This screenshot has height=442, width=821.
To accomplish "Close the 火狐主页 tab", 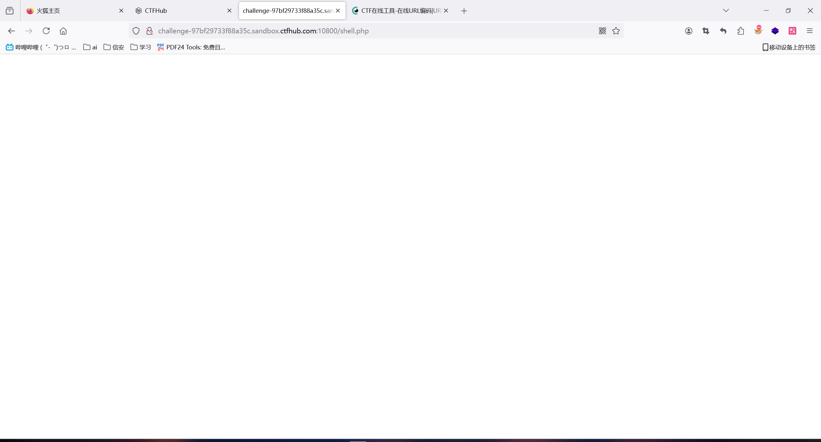I will [x=121, y=11].
